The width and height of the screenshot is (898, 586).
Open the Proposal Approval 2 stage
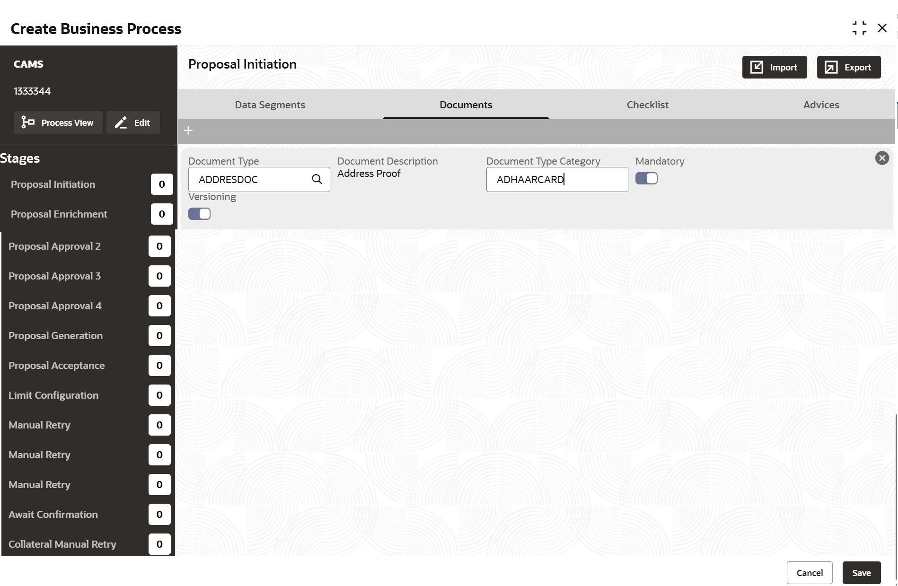(54, 246)
